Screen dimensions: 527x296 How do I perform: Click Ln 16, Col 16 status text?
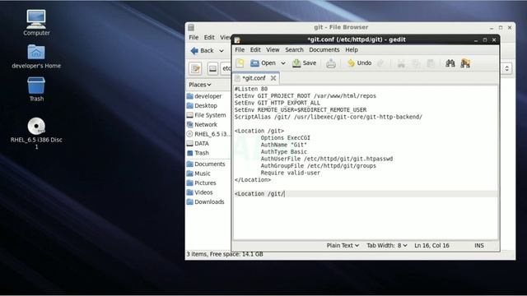431,246
